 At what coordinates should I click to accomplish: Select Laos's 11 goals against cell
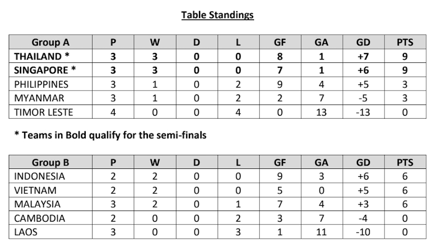pyautogui.click(x=321, y=232)
